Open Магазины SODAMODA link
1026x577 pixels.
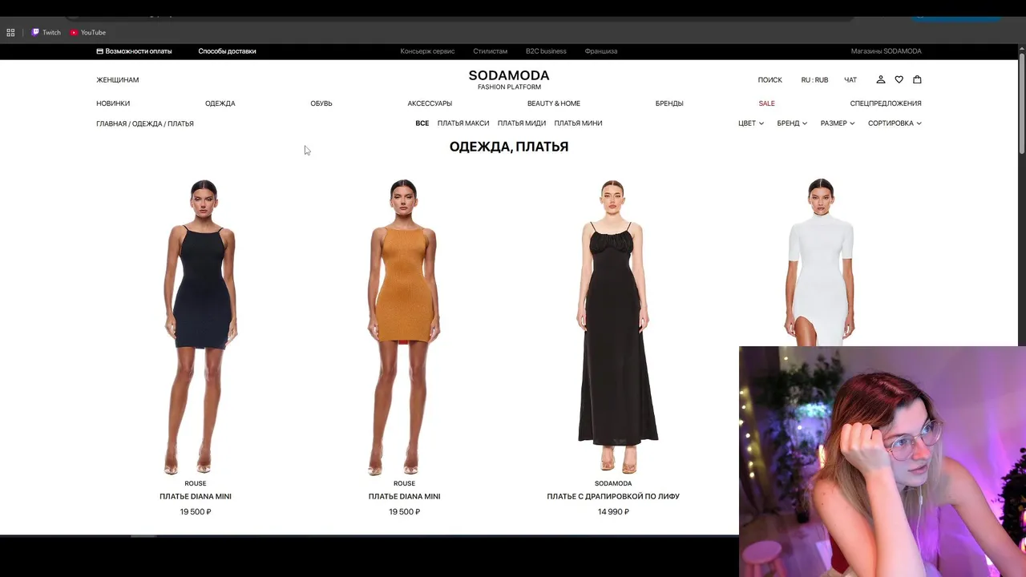click(x=887, y=51)
